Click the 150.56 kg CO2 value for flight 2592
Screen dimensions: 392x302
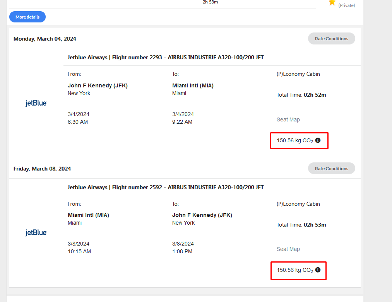[295, 270]
